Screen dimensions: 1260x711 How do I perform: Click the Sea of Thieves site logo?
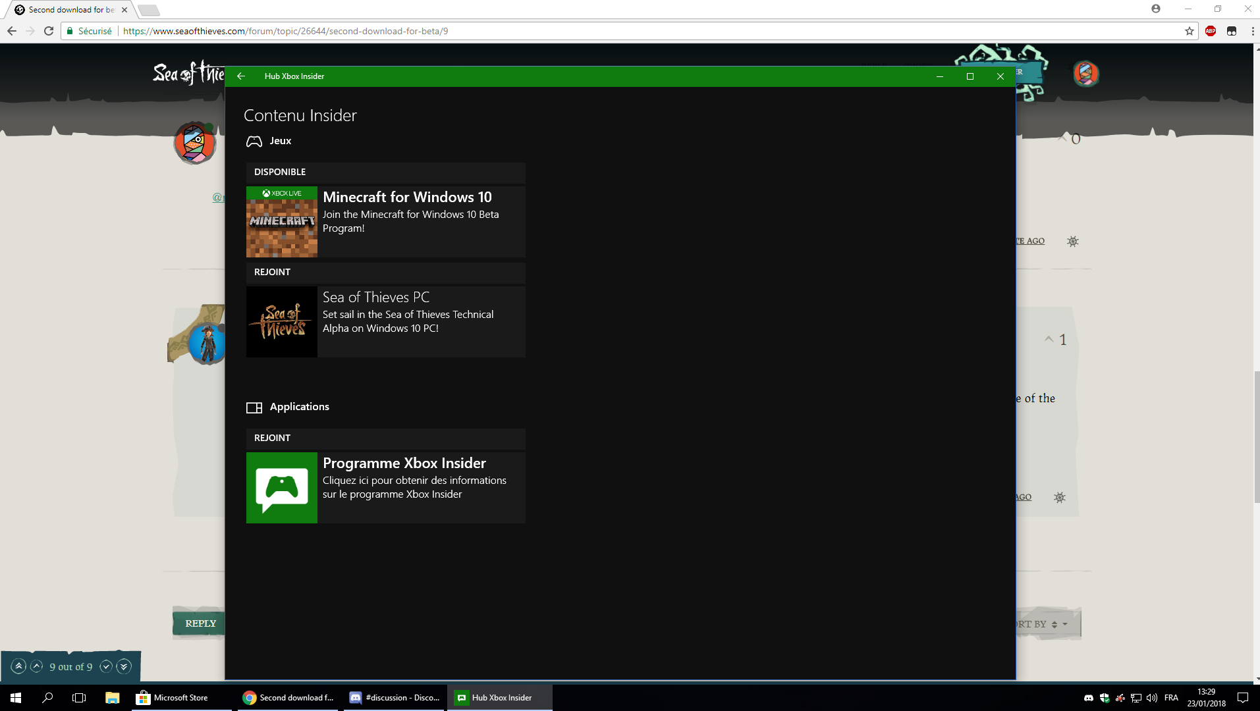tap(189, 73)
